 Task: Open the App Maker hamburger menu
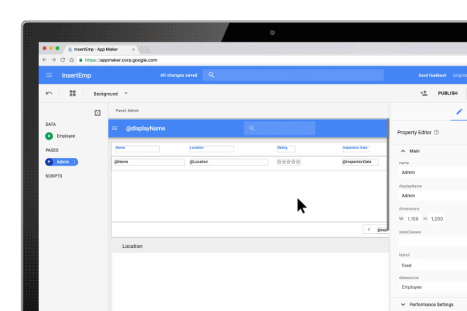(49, 75)
